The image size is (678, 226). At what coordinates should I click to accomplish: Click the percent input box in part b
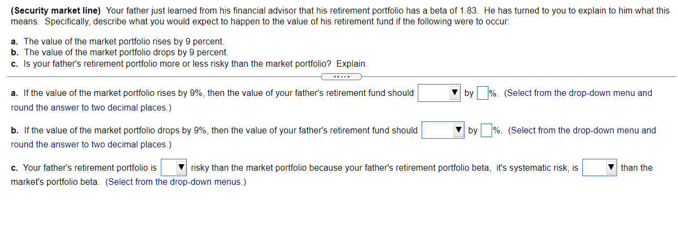point(486,130)
